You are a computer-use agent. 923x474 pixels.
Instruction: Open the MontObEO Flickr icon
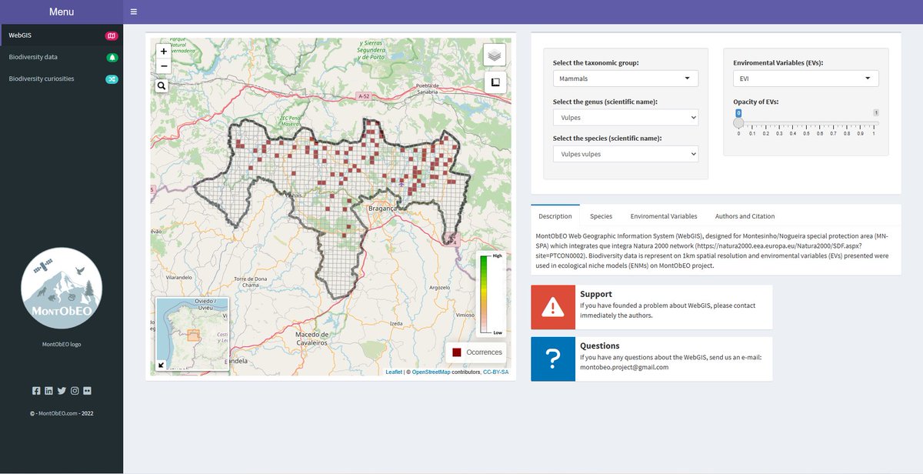coord(87,391)
